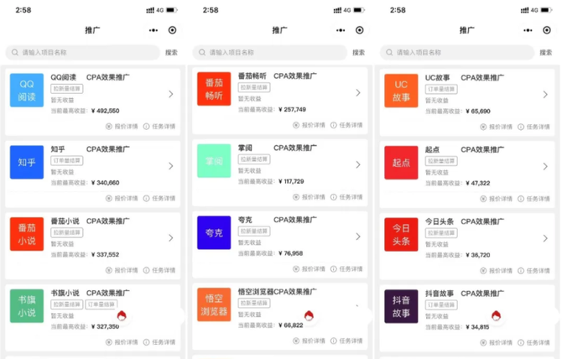View 报价详情 for 番茄畅听

click(x=309, y=125)
